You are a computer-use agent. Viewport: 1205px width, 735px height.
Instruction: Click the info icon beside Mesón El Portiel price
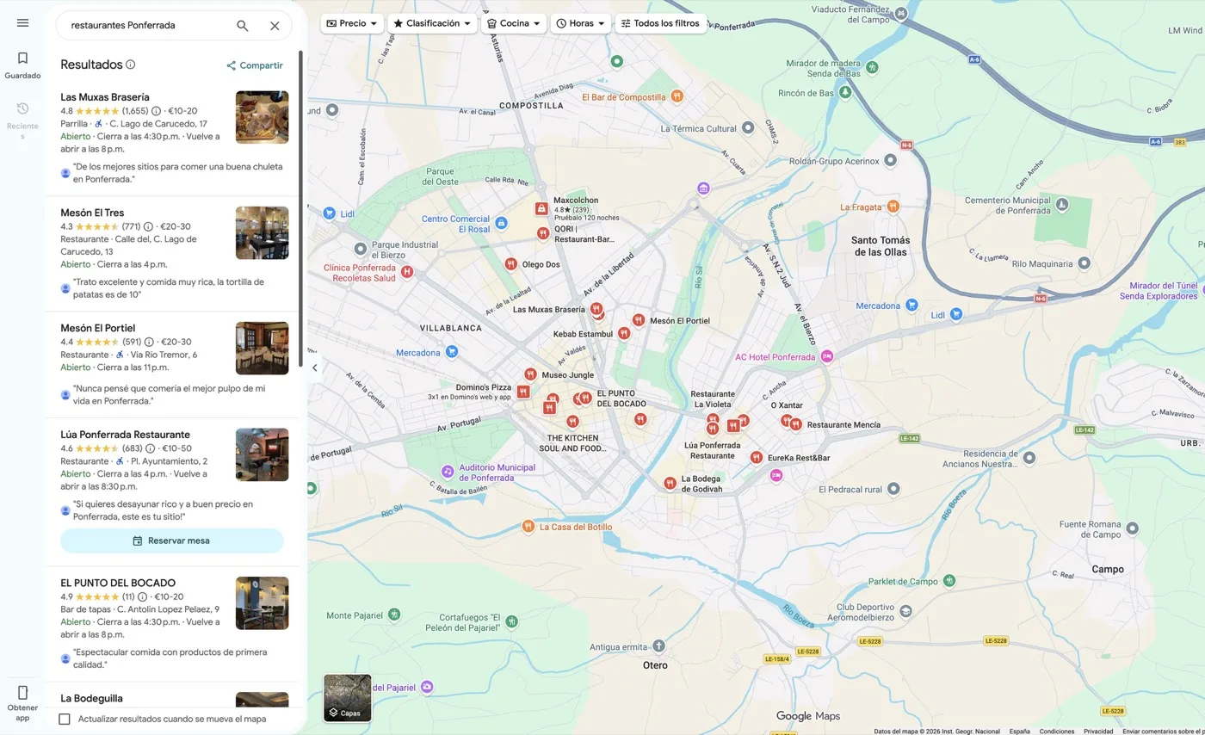149,342
